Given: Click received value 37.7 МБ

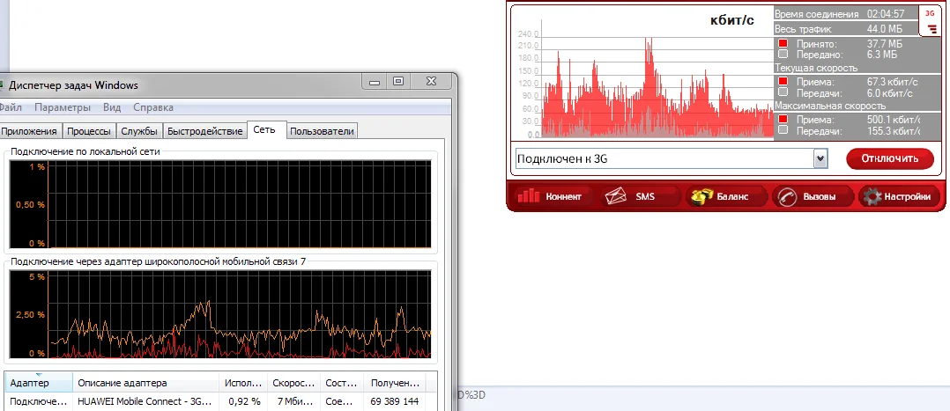Looking at the screenshot, I should [885, 44].
